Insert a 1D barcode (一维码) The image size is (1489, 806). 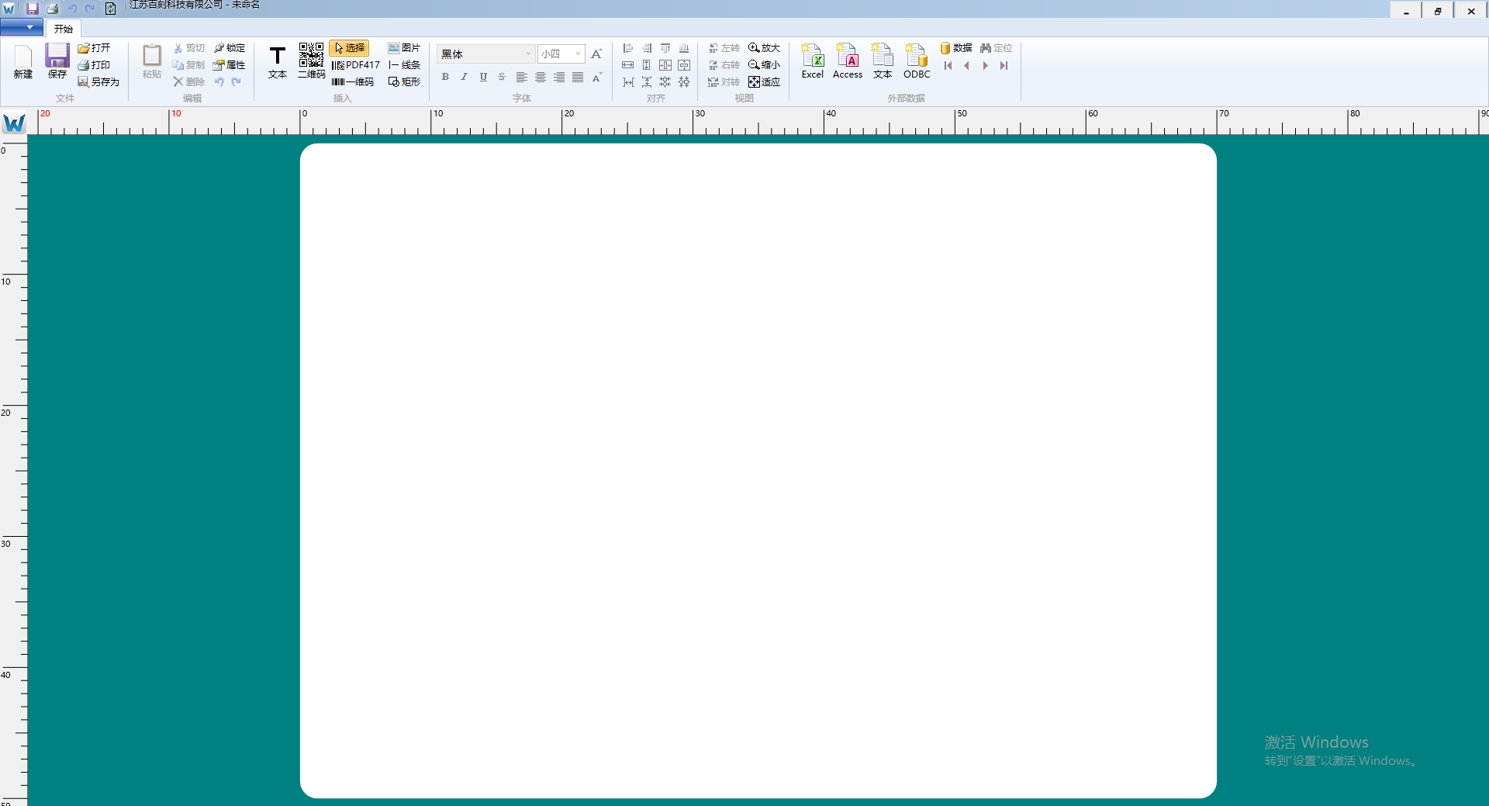click(x=353, y=82)
